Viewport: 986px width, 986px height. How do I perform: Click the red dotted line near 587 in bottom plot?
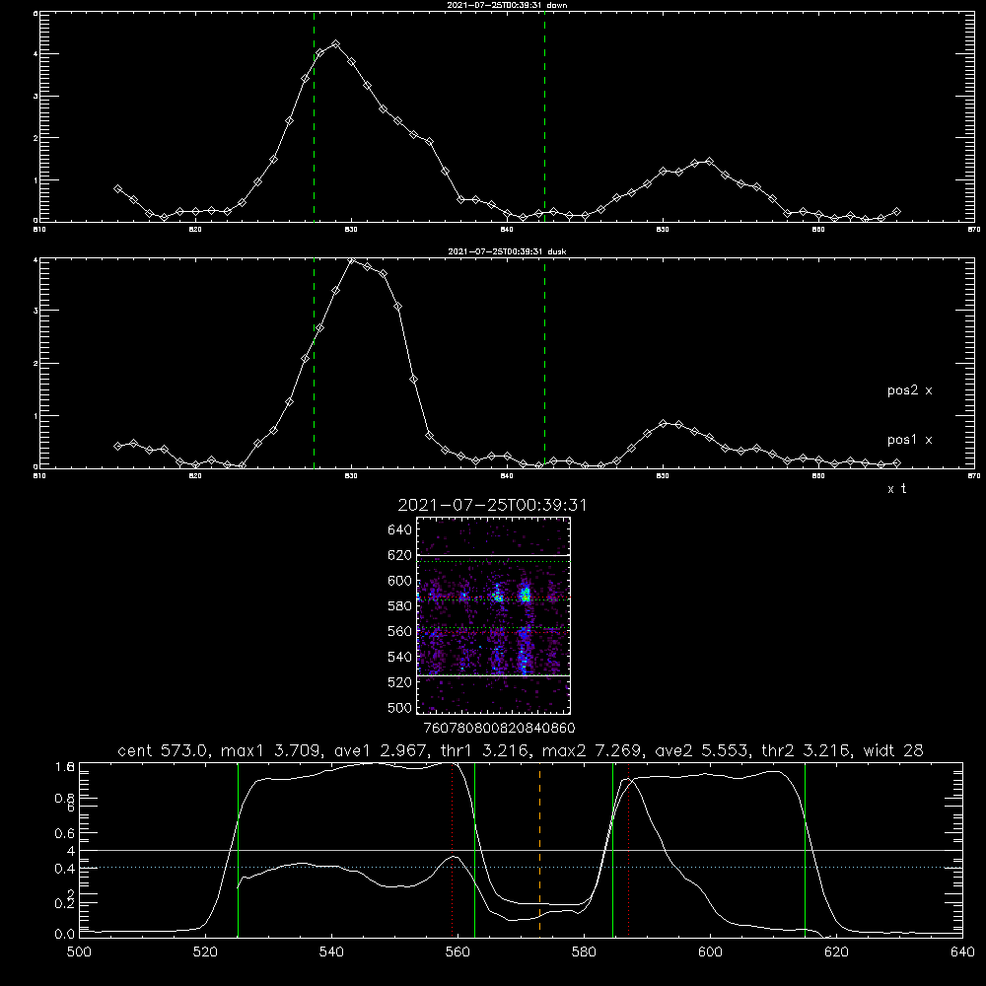click(x=629, y=850)
